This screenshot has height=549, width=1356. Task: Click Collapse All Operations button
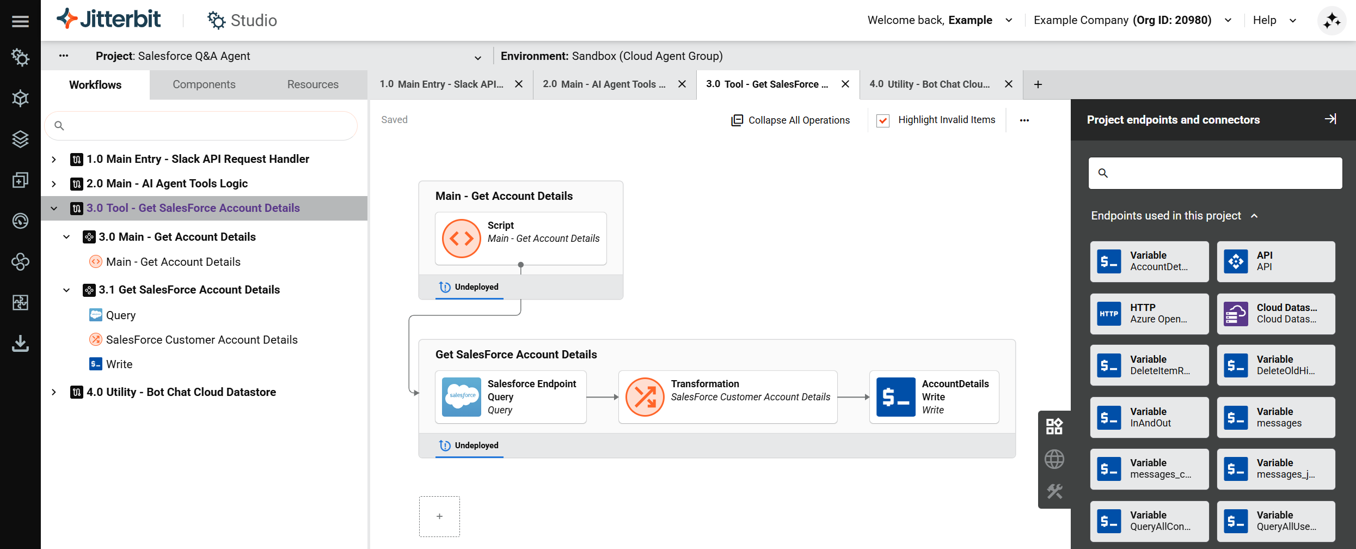pos(790,120)
